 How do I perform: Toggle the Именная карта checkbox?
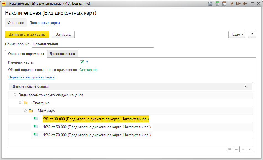82,62
